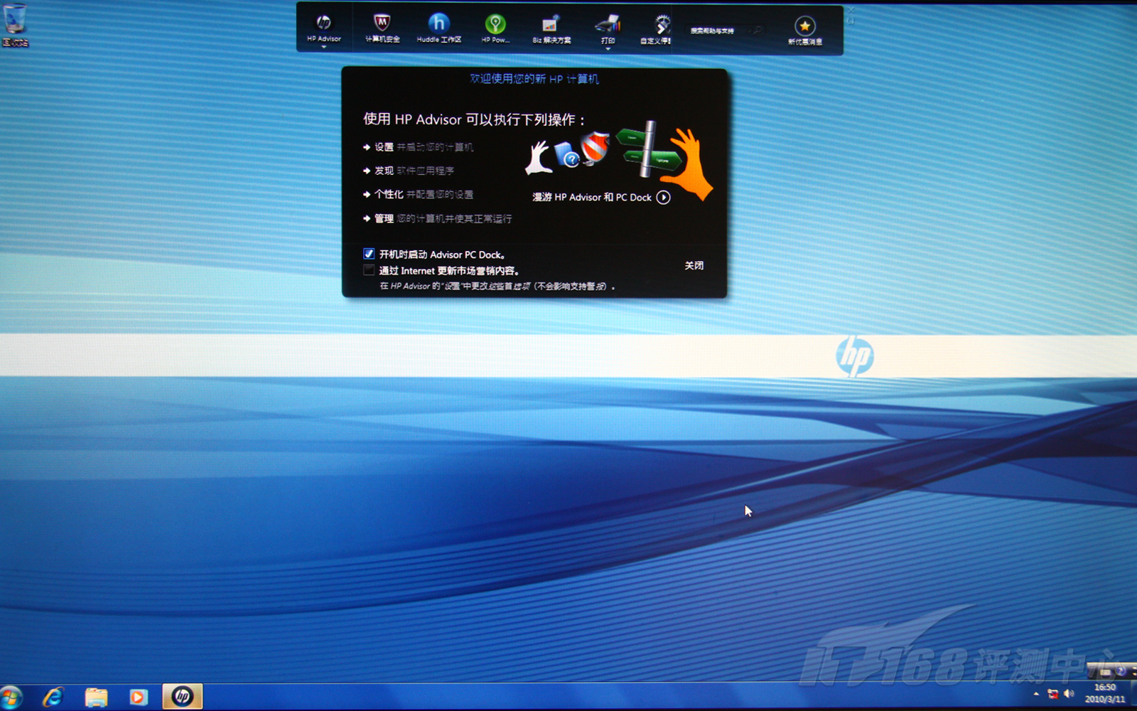
Task: Open Windows Explorer folder on taskbar
Action: (x=96, y=697)
